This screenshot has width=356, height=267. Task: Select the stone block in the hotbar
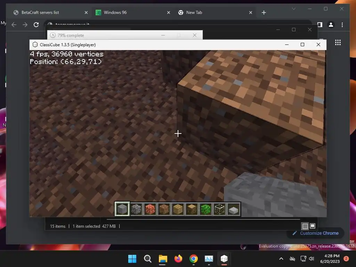coord(122,209)
